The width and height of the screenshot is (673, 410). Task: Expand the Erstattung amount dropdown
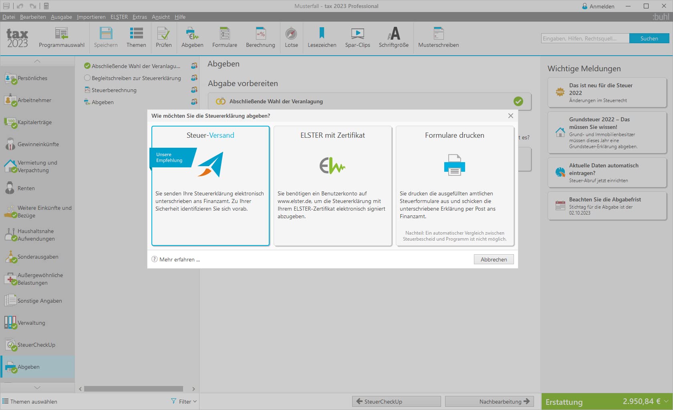[x=666, y=401]
